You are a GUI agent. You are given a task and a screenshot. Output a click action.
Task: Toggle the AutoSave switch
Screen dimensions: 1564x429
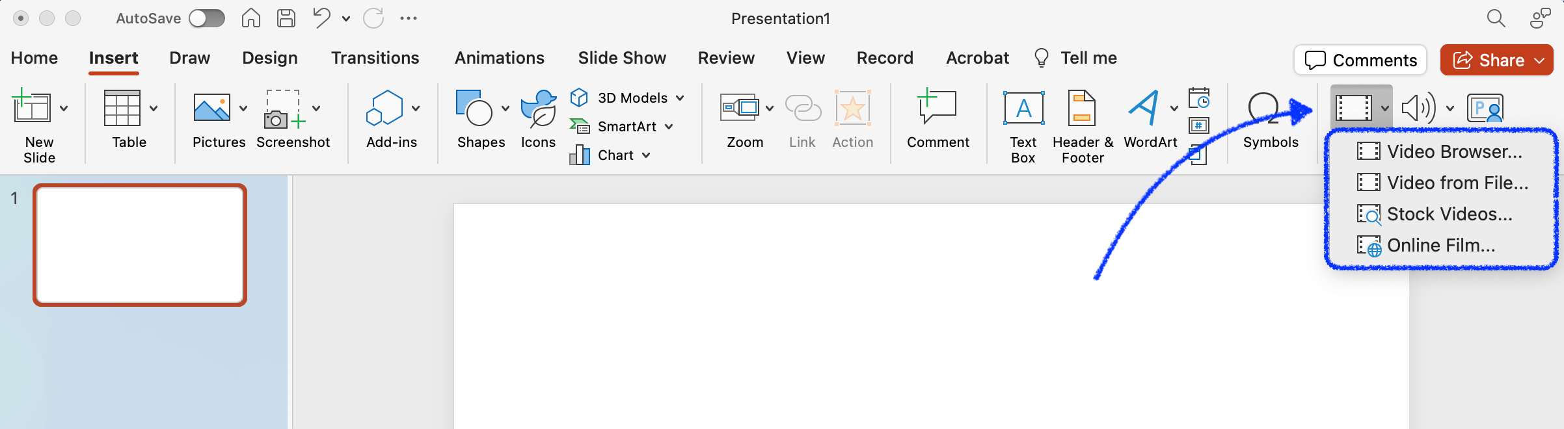click(207, 18)
